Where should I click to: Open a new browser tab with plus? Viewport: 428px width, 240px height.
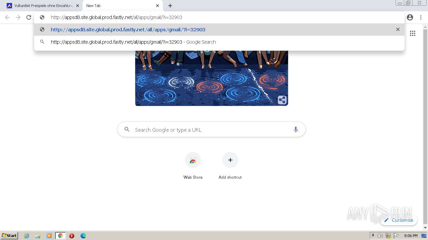[x=170, y=6]
